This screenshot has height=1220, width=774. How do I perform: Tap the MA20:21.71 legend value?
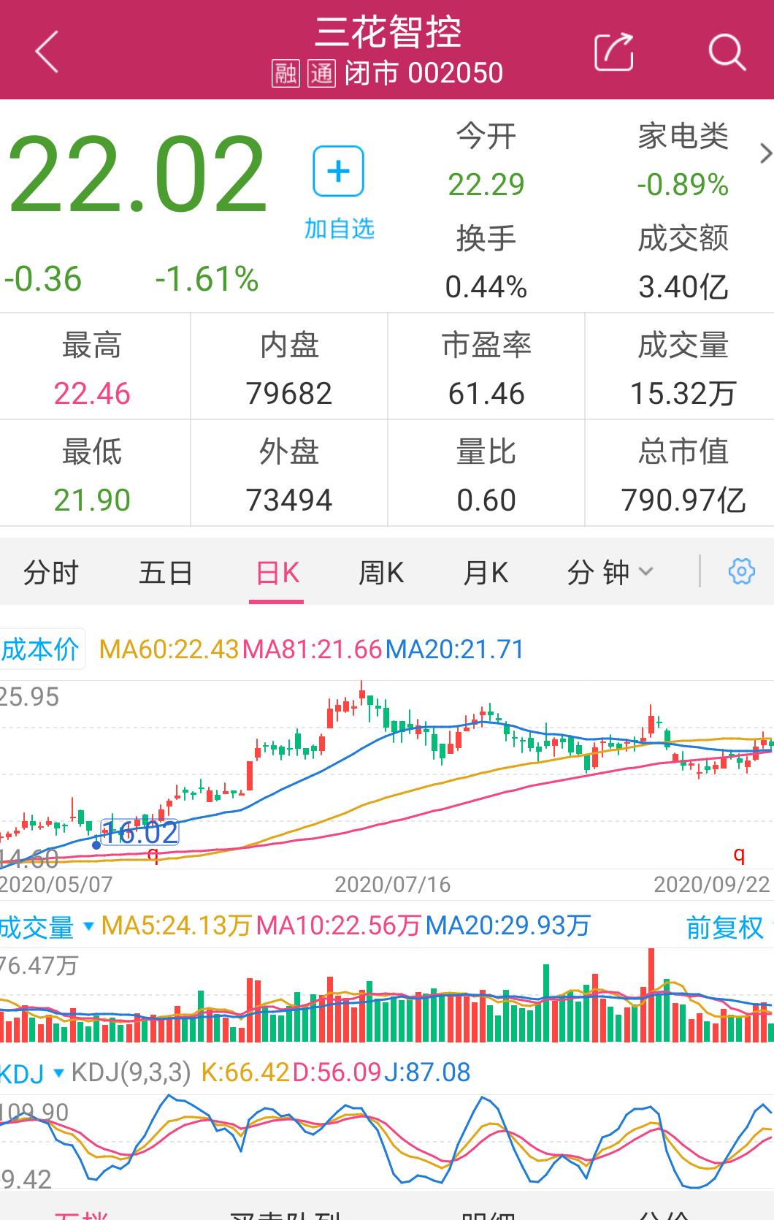point(454,649)
